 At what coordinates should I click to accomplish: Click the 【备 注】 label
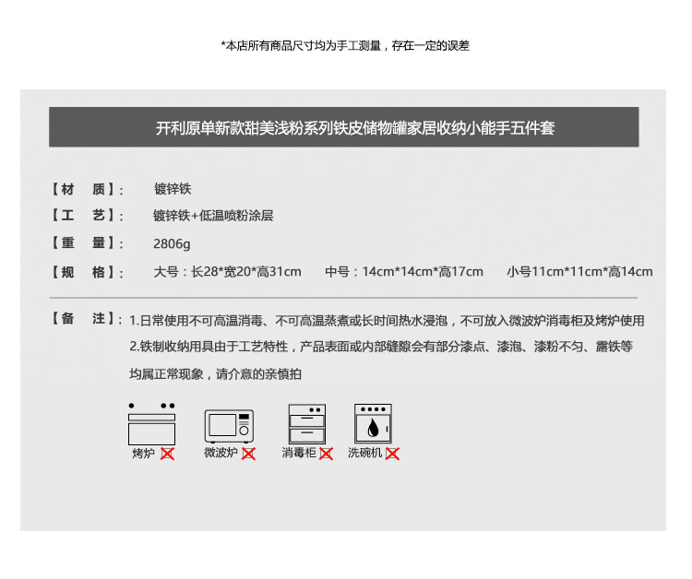click(87, 319)
